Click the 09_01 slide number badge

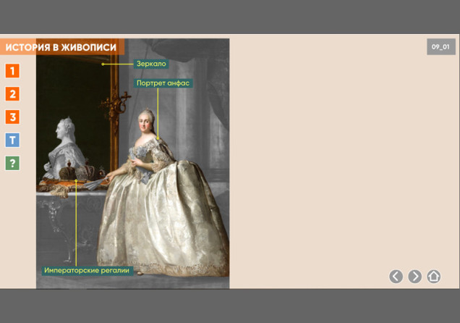[x=440, y=47]
